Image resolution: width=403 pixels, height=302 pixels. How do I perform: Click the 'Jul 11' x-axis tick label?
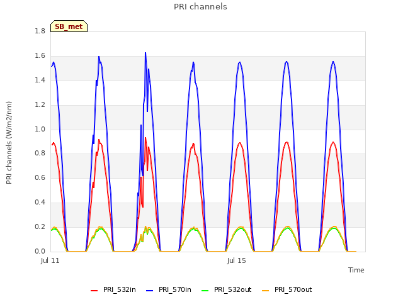(50, 261)
